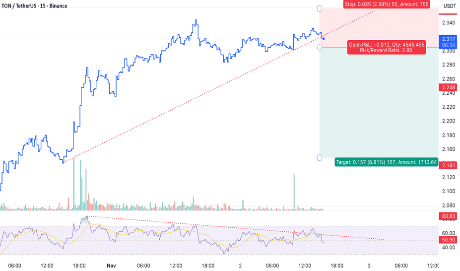Select the green Target label

click(x=387, y=162)
